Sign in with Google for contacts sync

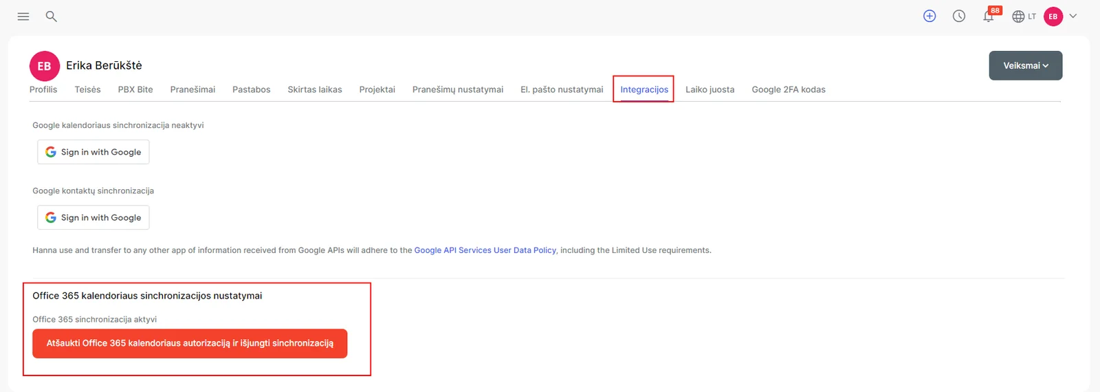point(93,217)
